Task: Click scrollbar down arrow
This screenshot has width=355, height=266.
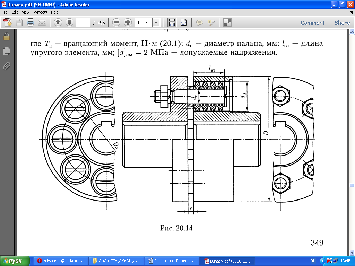Action: click(352, 252)
